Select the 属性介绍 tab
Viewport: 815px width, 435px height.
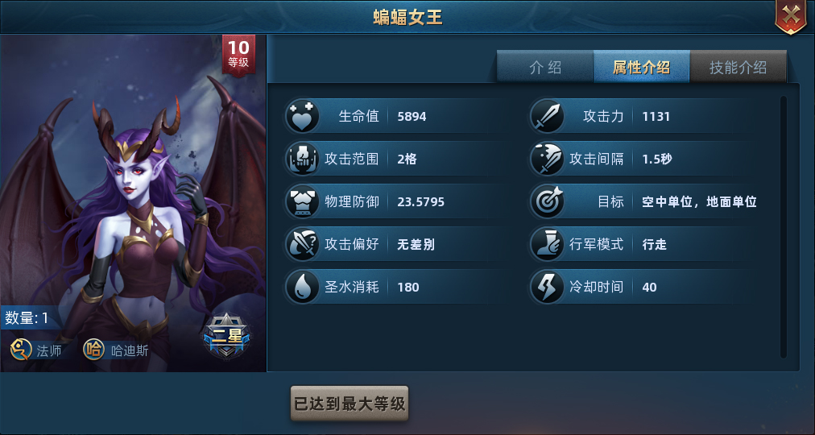point(641,67)
